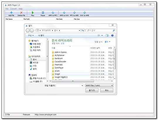
Task: Select 즐겨찾기 favorites in the sidebar
Action: pos(33,41)
